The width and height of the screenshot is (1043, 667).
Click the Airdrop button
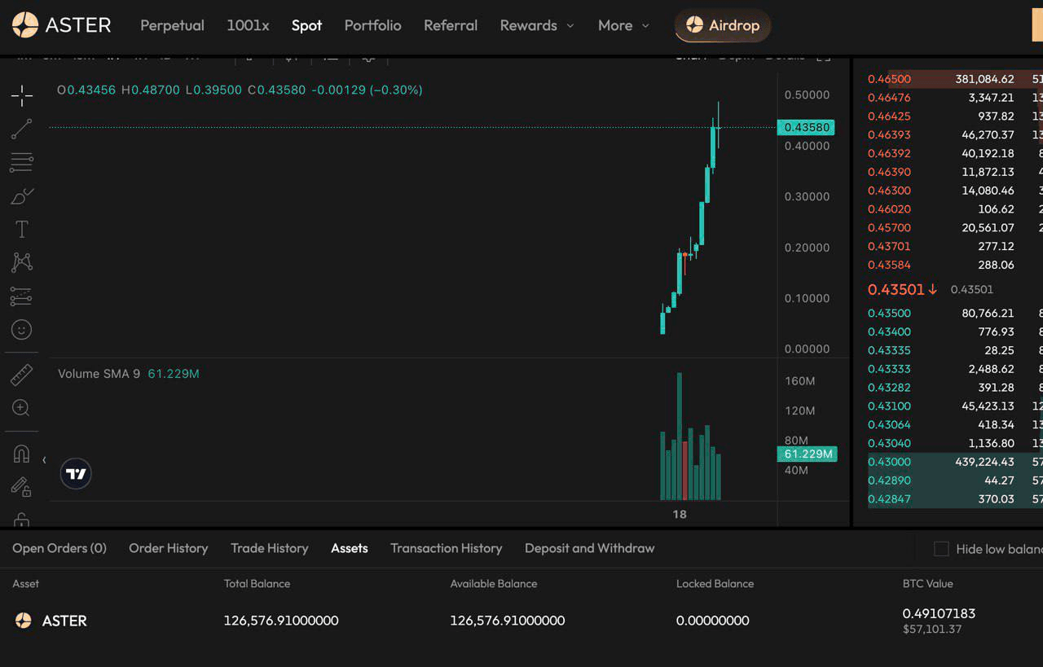(x=723, y=25)
